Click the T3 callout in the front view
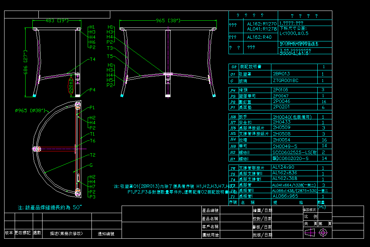370x247 pixels. tap(110, 48)
